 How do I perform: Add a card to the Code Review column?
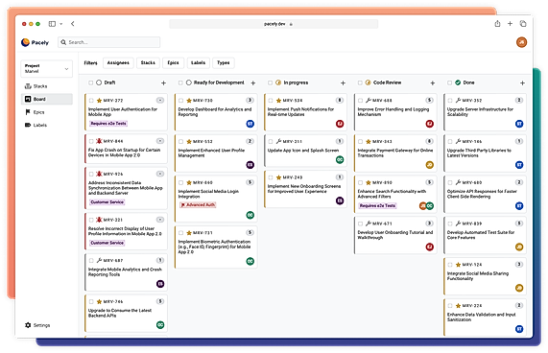pos(432,83)
